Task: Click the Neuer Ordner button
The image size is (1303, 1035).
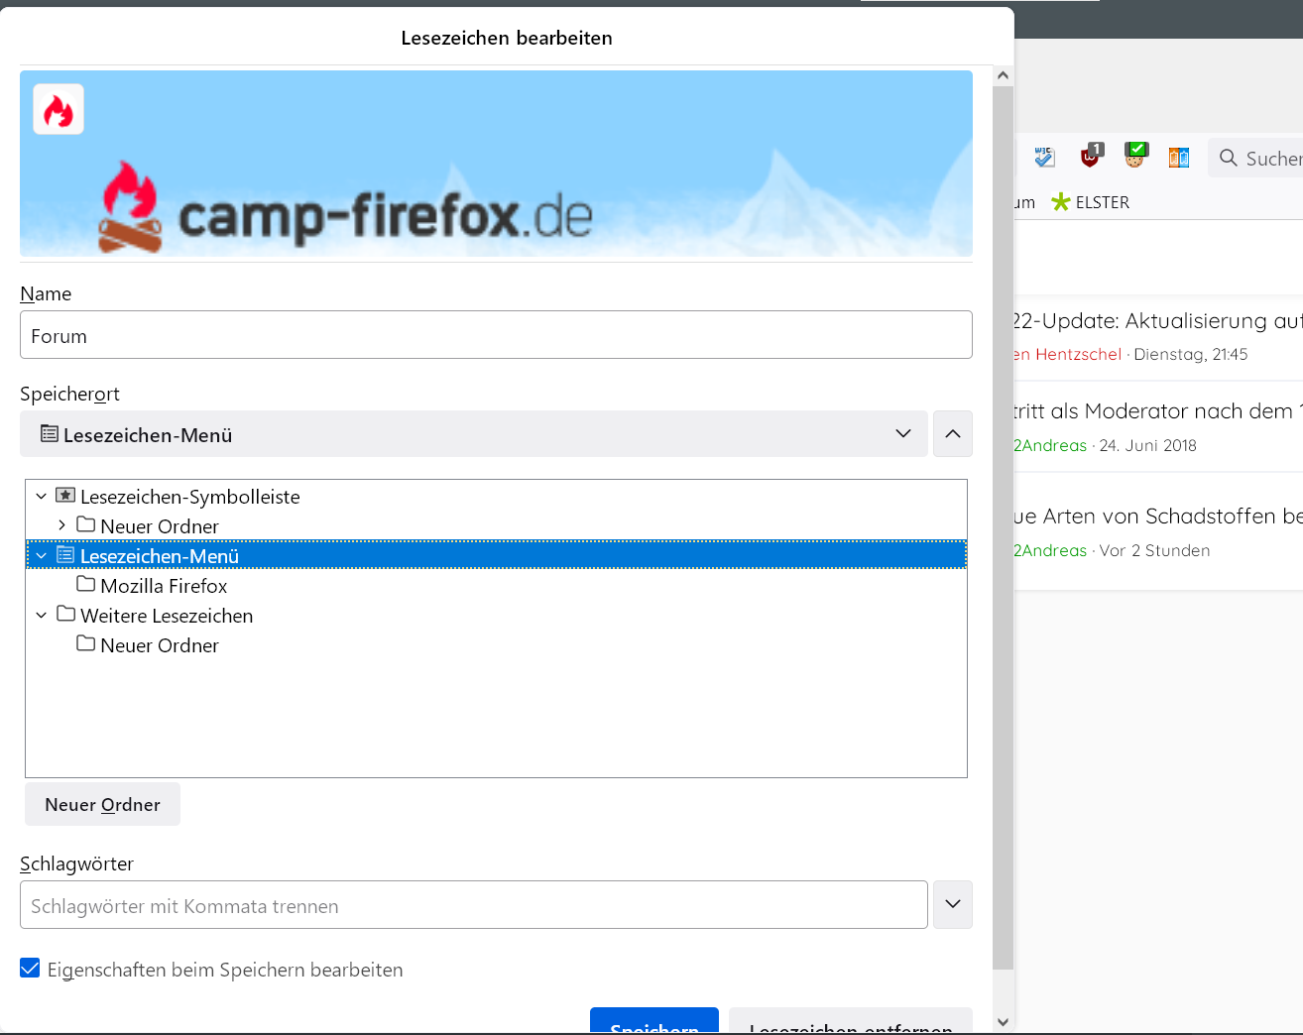Action: 103,804
